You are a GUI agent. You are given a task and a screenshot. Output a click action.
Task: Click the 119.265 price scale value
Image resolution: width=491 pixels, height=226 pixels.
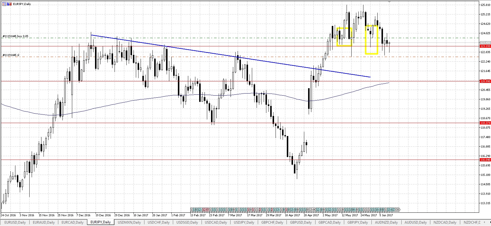pyautogui.click(x=486, y=109)
